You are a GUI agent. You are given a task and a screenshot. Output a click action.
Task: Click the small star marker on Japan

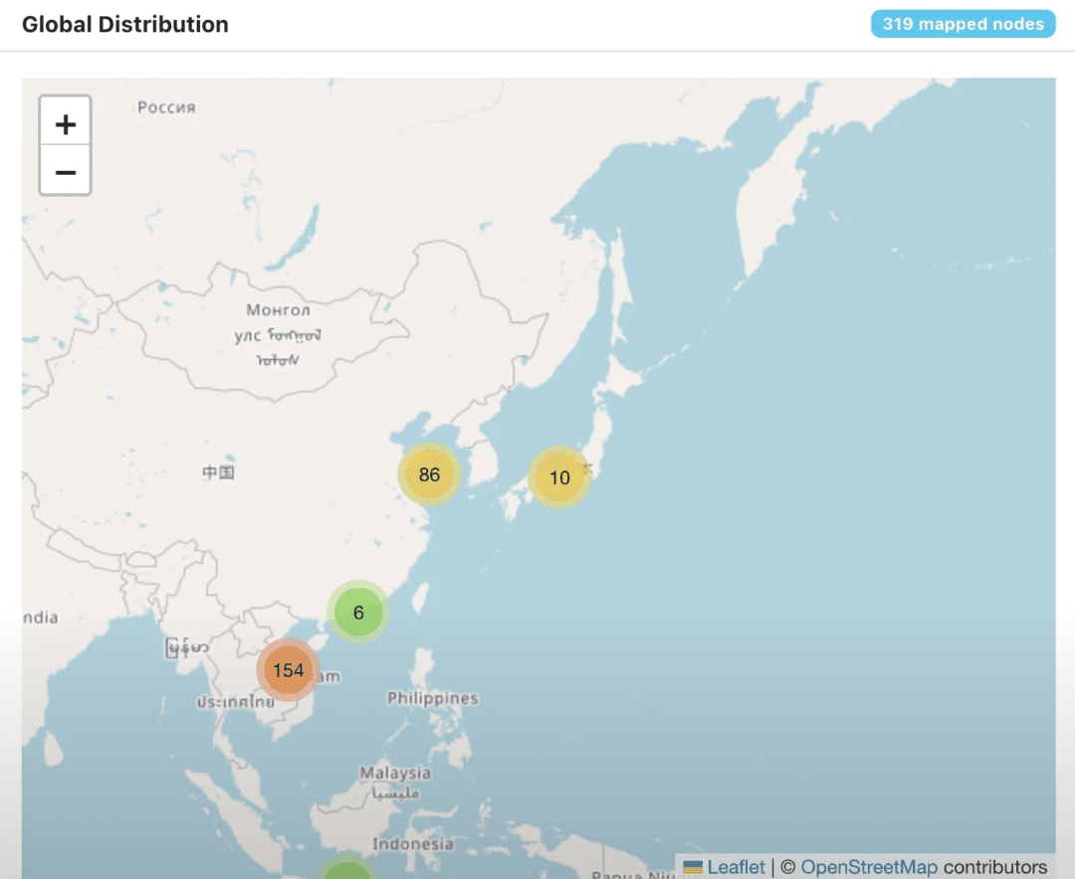[x=586, y=468]
